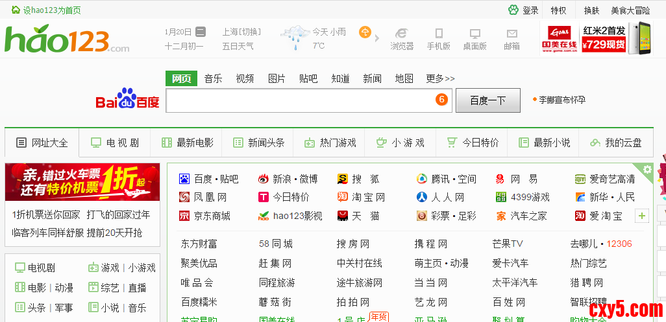Switch to 今日特价 navigation tab

[x=471, y=143]
